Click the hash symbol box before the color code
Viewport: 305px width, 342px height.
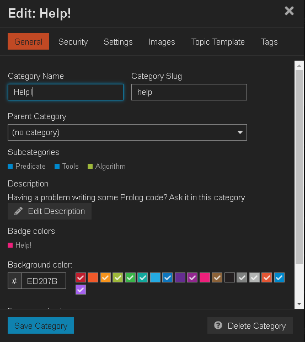(14, 281)
